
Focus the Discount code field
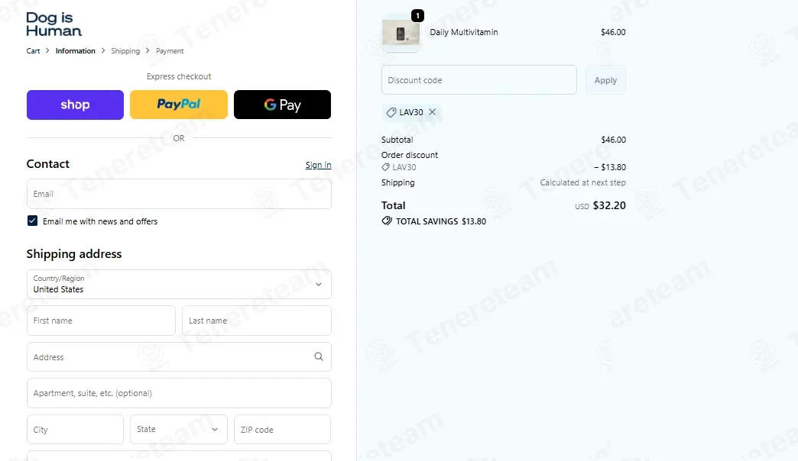(479, 80)
